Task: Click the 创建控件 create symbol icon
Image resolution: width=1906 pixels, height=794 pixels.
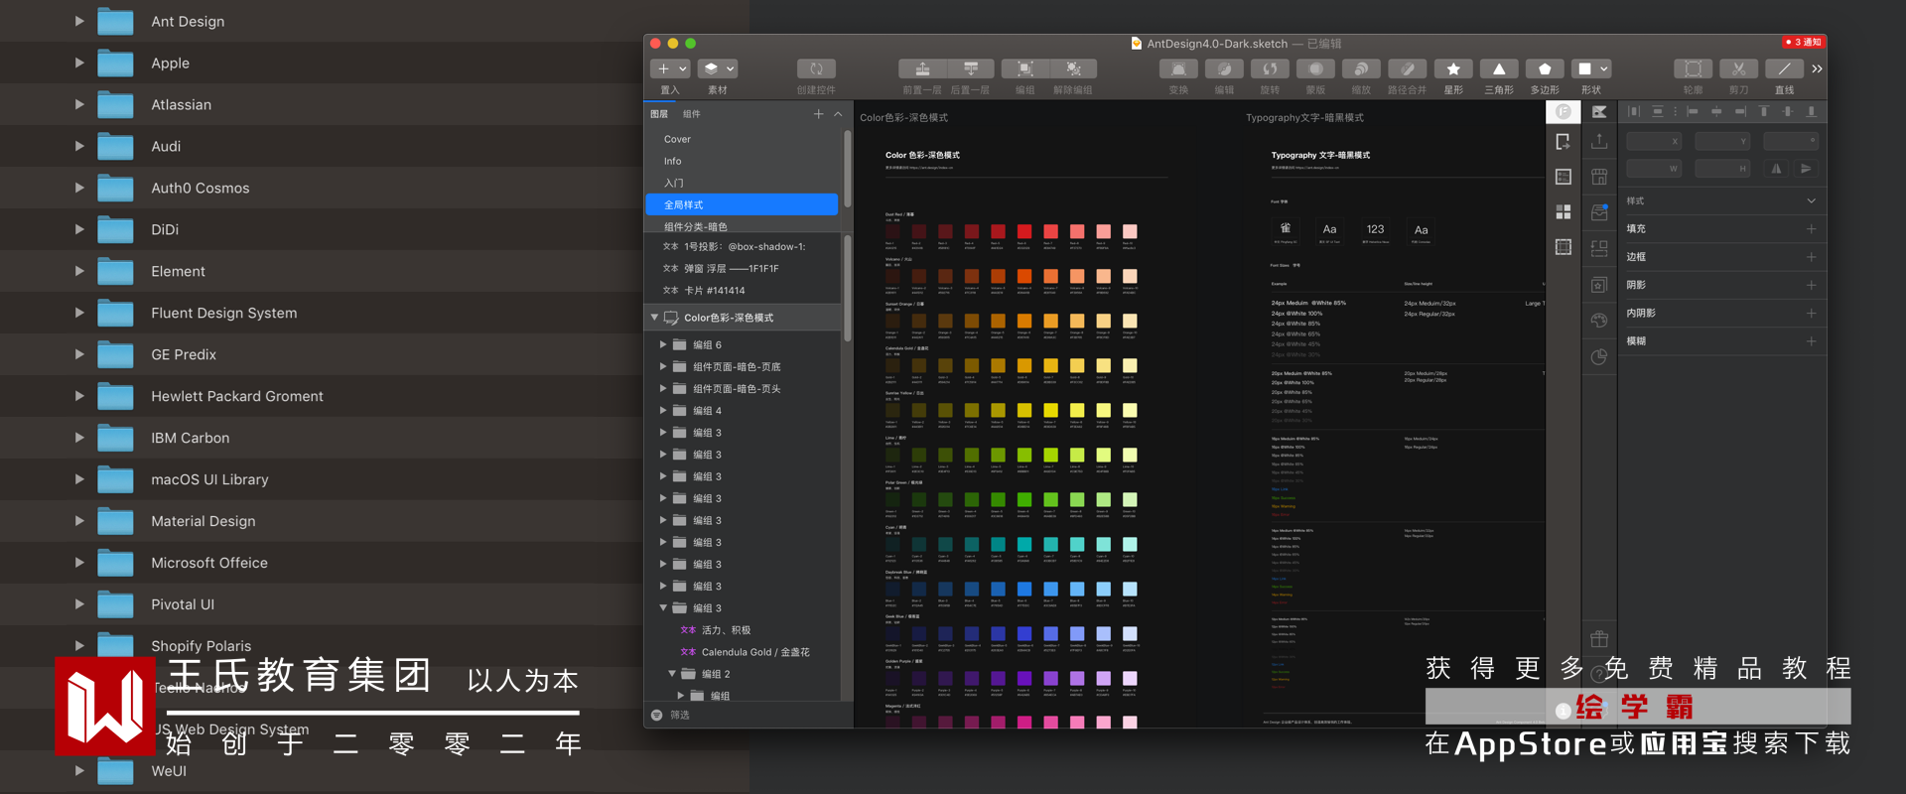Action: 816,68
